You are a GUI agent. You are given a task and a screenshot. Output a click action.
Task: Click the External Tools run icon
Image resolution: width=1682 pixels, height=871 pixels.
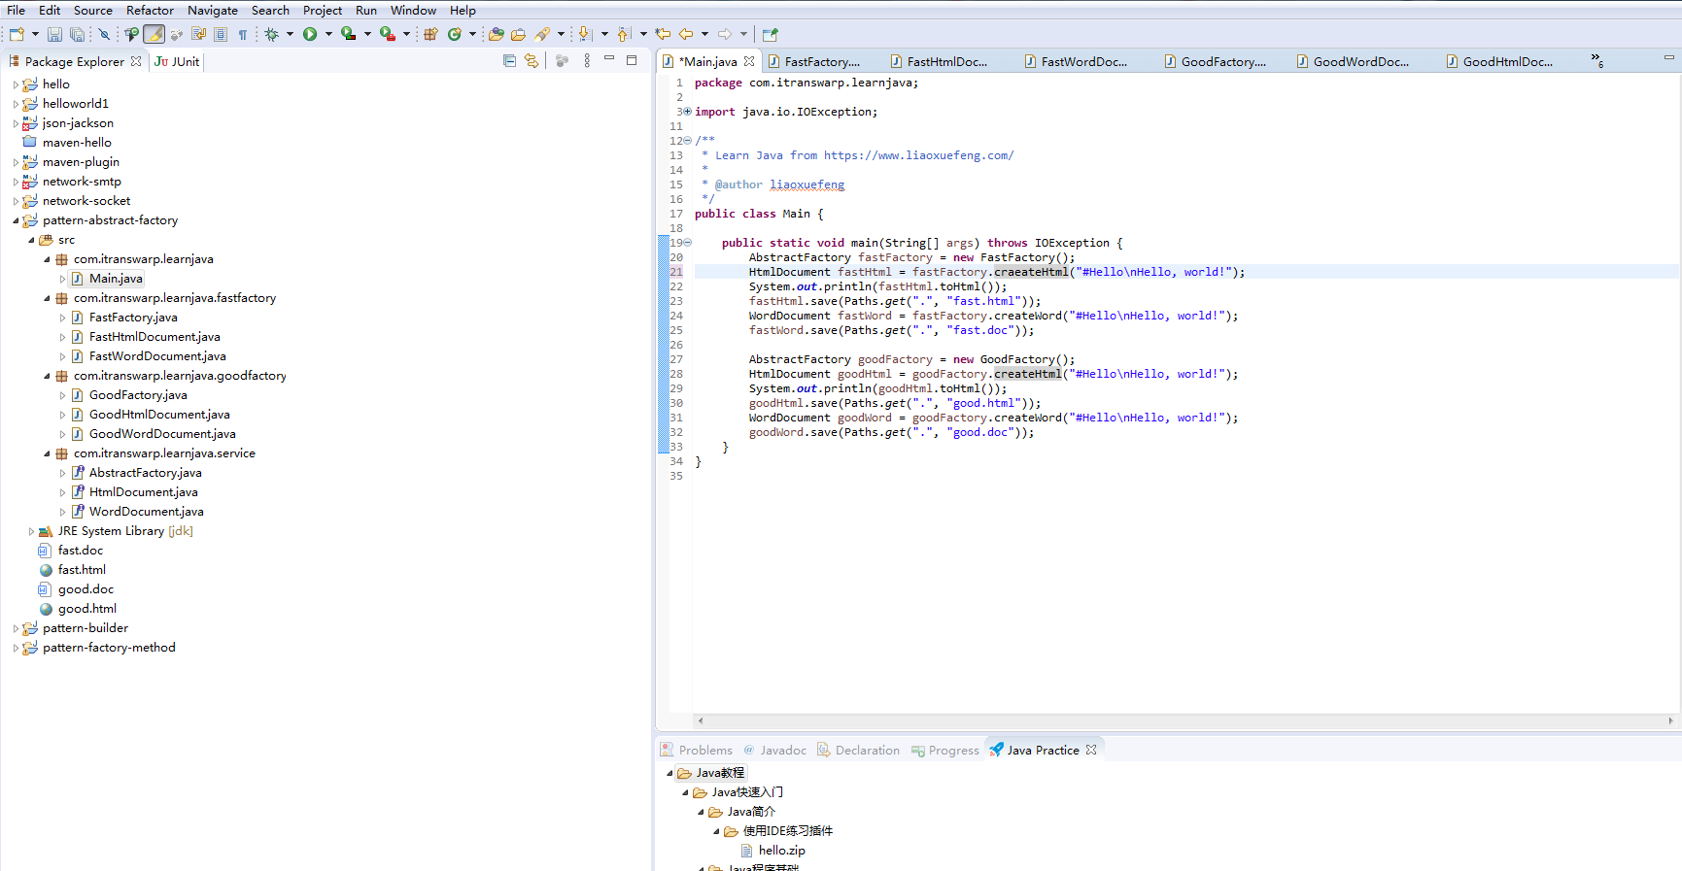pos(387,34)
